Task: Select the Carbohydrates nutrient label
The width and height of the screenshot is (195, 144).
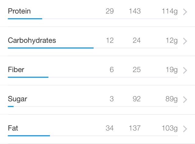Action: pos(32,40)
